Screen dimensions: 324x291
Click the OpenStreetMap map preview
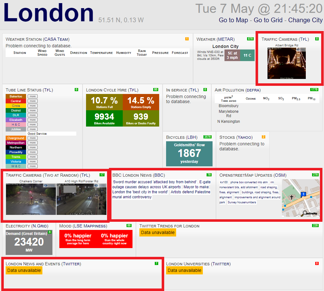click(x=301, y=198)
